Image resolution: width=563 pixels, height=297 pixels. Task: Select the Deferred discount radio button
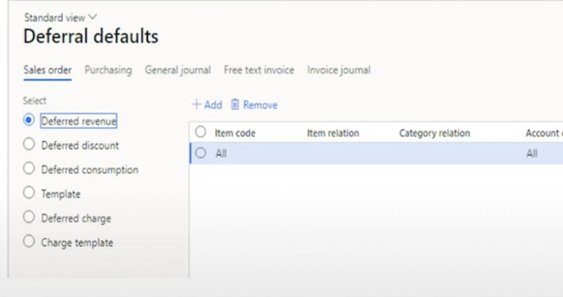point(29,144)
